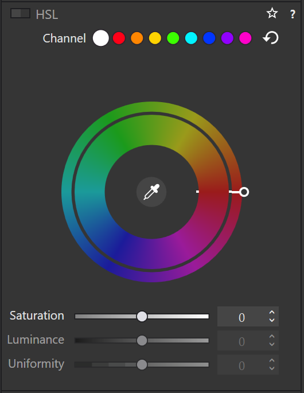This screenshot has height=393, width=304.
Task: Choose the orange channel swatch
Action: click(x=137, y=38)
